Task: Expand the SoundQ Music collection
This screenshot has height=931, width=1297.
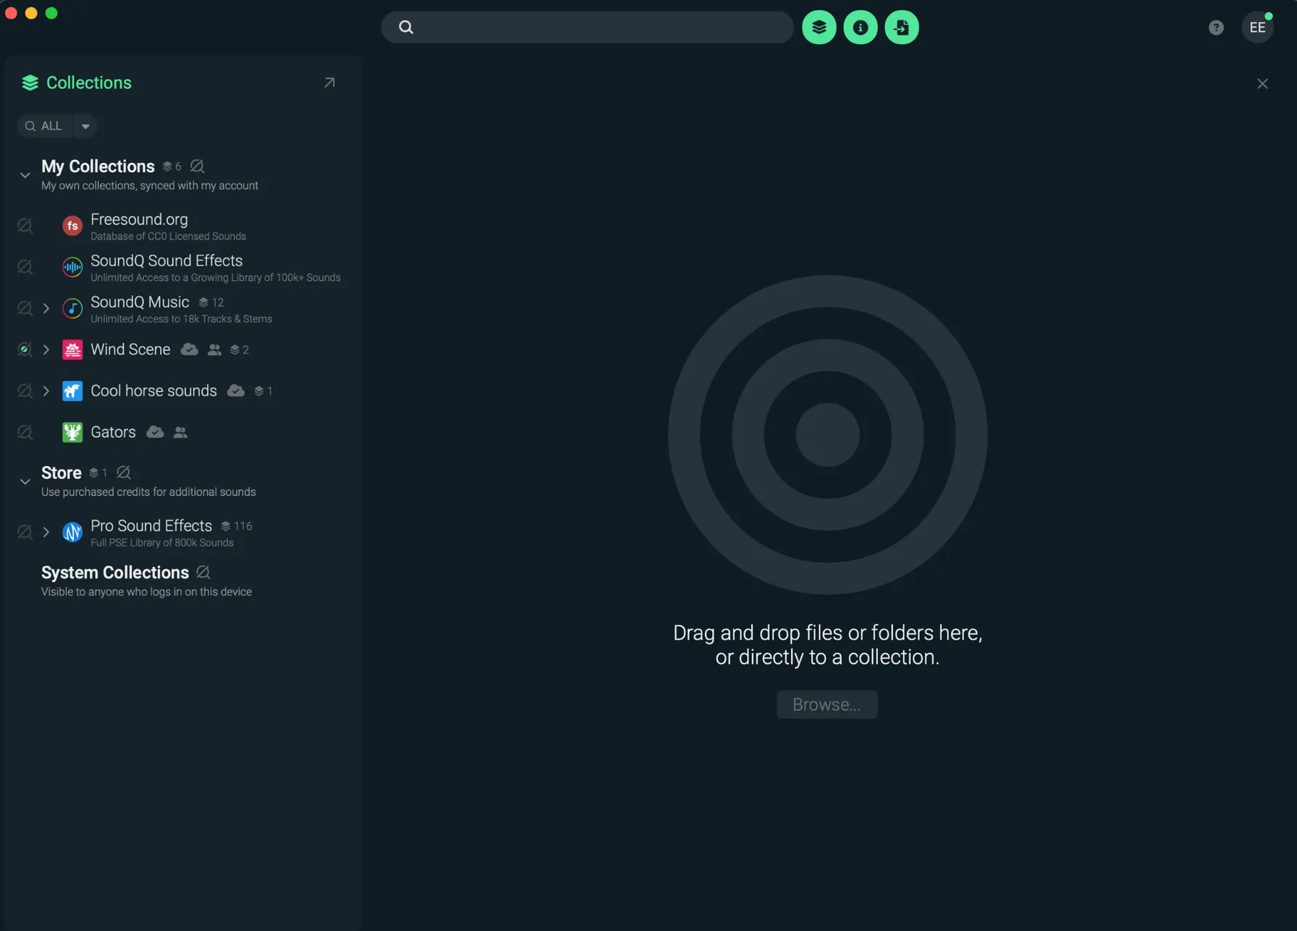Action: click(x=46, y=308)
